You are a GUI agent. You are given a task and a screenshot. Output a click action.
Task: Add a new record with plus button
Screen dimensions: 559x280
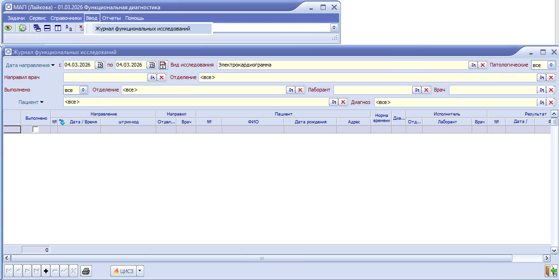45,271
